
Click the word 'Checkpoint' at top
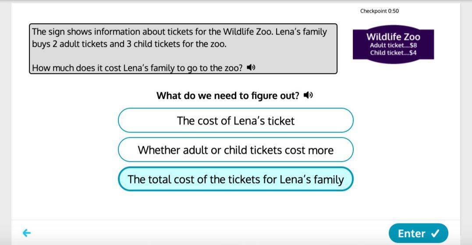pos(373,11)
